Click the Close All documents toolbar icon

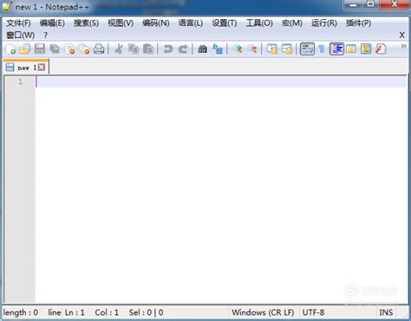tap(84, 49)
